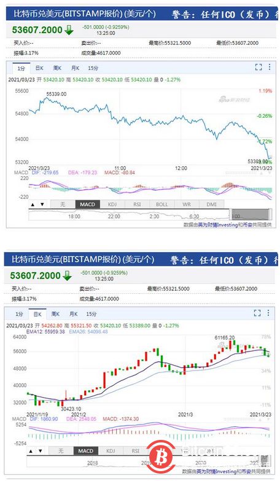Click down arrow beside bottom chart indicators
The width and height of the screenshot is (280, 481).
(41, 451)
